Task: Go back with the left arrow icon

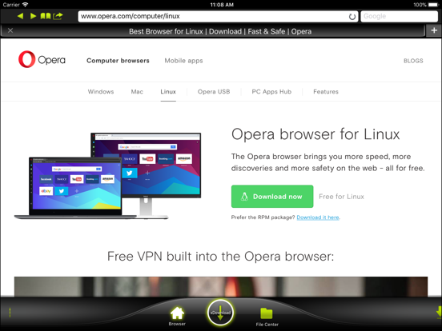Action: pos(20,16)
